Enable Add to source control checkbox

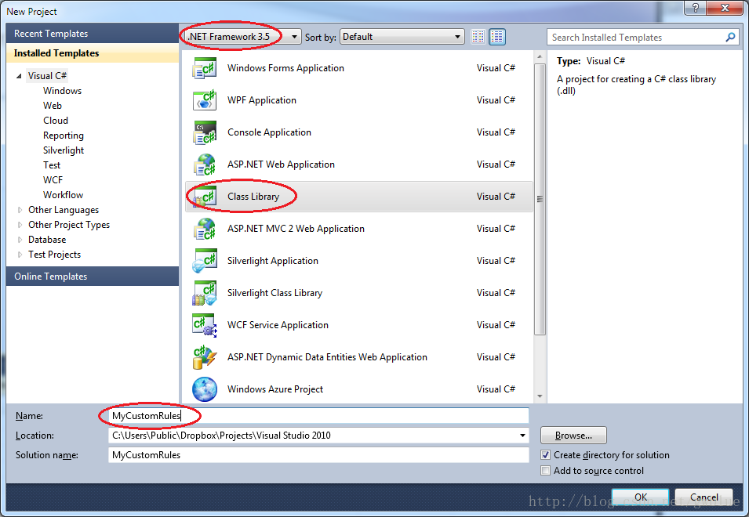pos(546,471)
